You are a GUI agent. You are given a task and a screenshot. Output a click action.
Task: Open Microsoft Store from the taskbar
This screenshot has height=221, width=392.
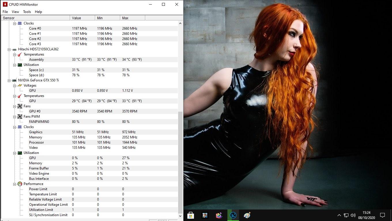[x=191, y=215]
